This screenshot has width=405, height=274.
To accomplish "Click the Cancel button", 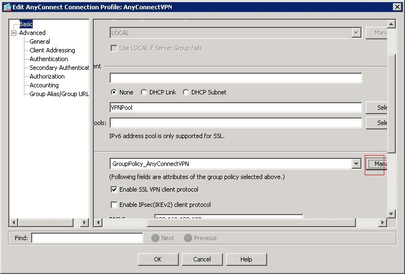I will click(x=202, y=259).
